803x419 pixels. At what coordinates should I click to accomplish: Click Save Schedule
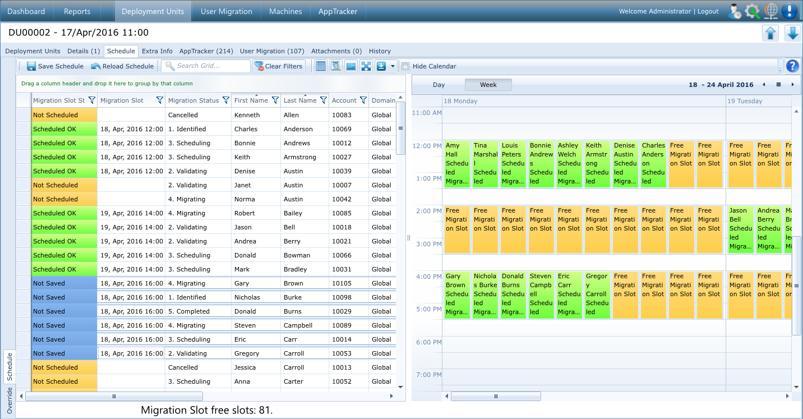point(55,66)
